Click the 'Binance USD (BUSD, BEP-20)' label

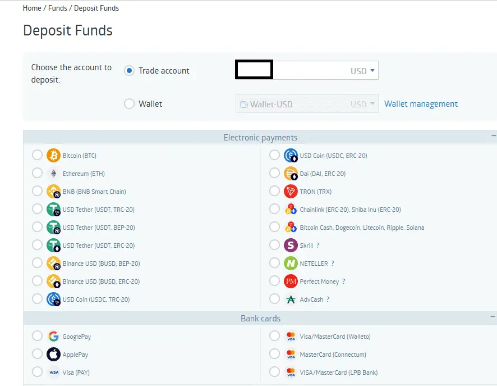101,264
